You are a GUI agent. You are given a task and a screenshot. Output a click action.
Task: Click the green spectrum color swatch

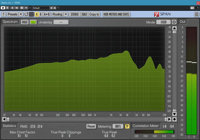point(33,22)
